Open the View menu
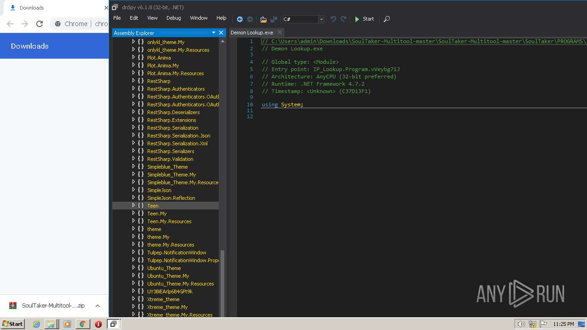The width and height of the screenshot is (587, 330). pyautogui.click(x=152, y=18)
